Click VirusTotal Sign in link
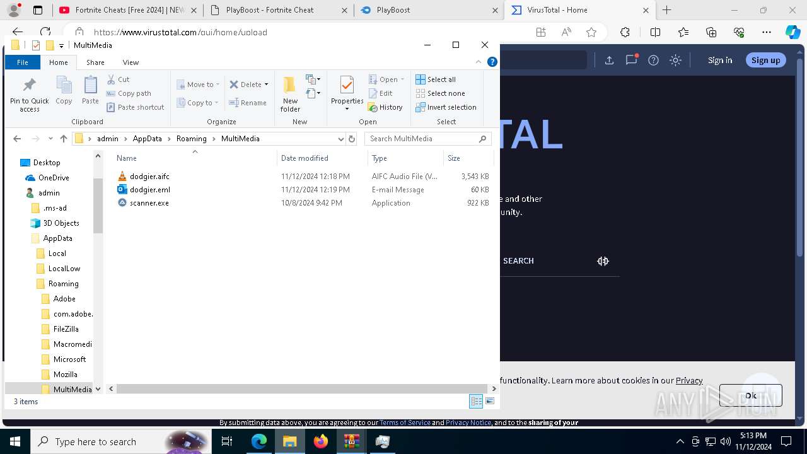Screen dimensions: 807x454 (720, 61)
